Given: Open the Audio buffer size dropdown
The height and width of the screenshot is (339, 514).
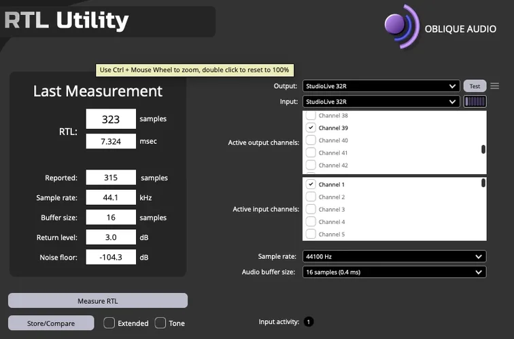Looking at the screenshot, I should pyautogui.click(x=394, y=272).
